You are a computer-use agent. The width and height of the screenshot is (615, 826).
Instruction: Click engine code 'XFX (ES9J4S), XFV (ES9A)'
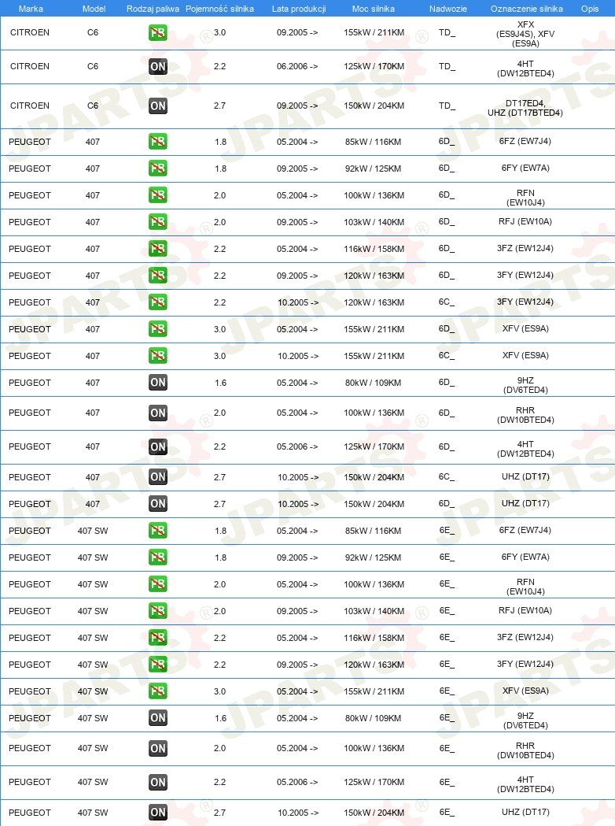click(525, 34)
